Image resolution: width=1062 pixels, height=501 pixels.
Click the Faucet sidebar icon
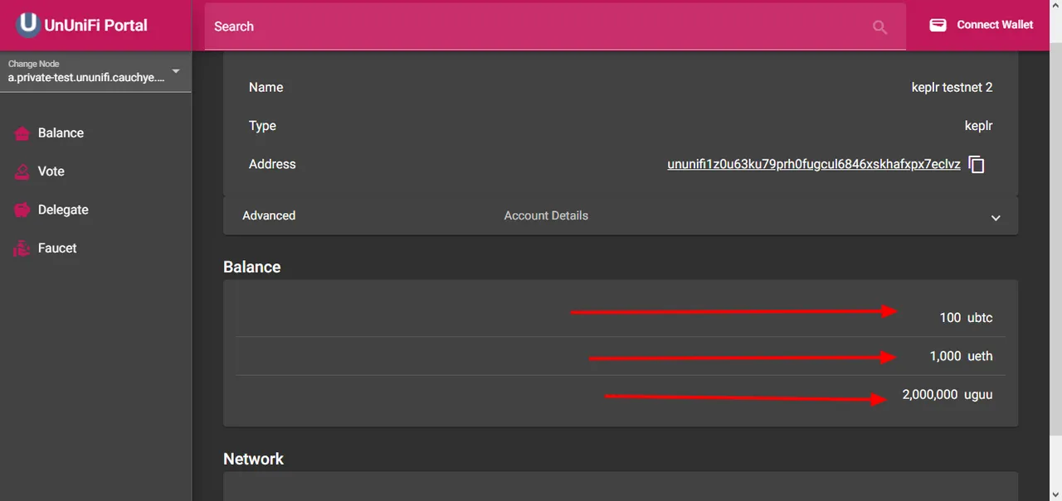[x=22, y=248]
